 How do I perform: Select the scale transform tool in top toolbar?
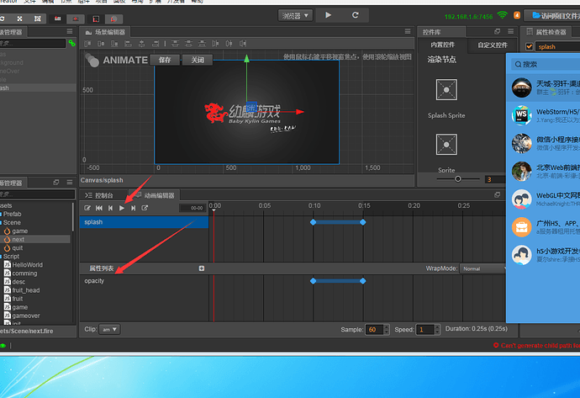point(19,19)
